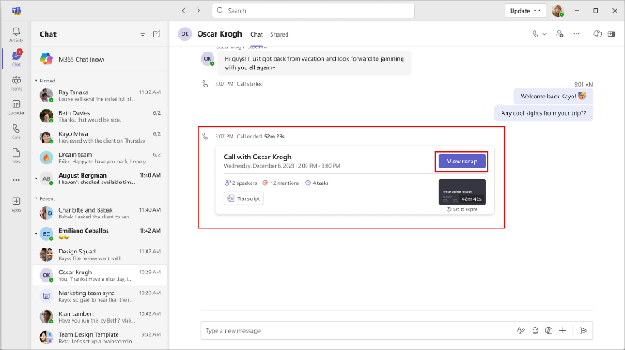Start an audio call with Oscar
Image resolution: width=625 pixels, height=350 pixels.
point(535,34)
